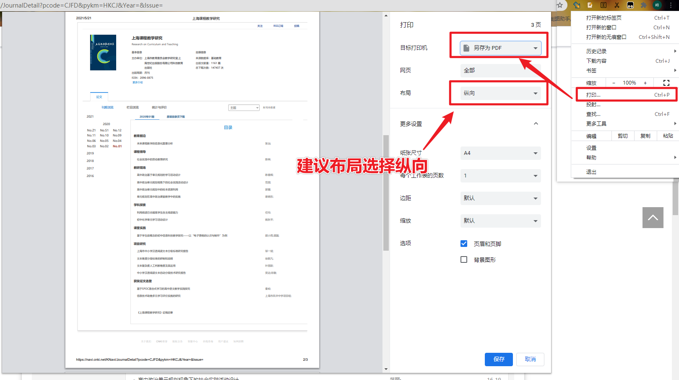Open the 帮助 submenu

click(x=625, y=157)
